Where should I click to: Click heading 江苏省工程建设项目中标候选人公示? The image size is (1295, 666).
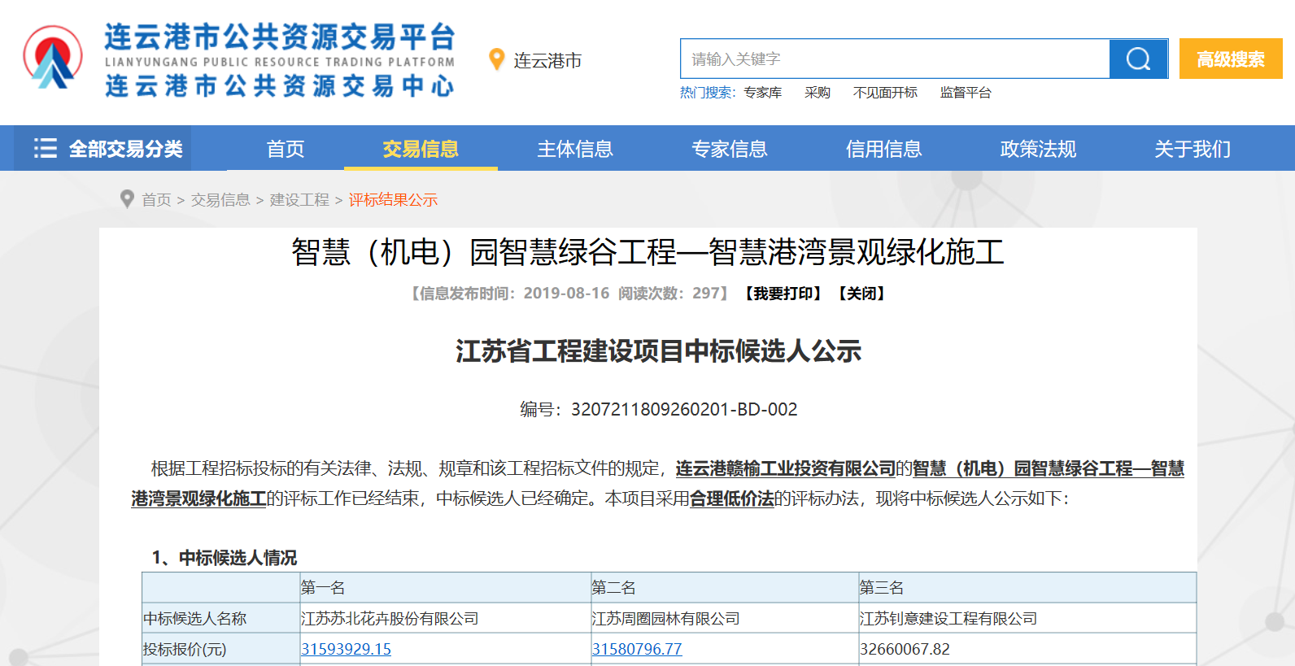pos(658,351)
